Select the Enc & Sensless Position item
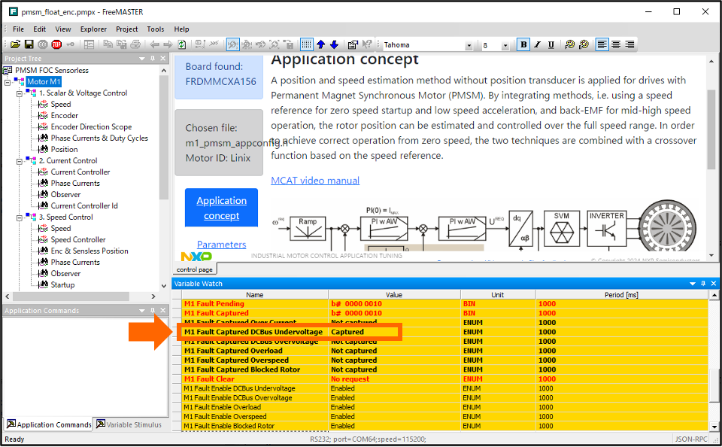Image resolution: width=722 pixels, height=447 pixels. coord(89,251)
